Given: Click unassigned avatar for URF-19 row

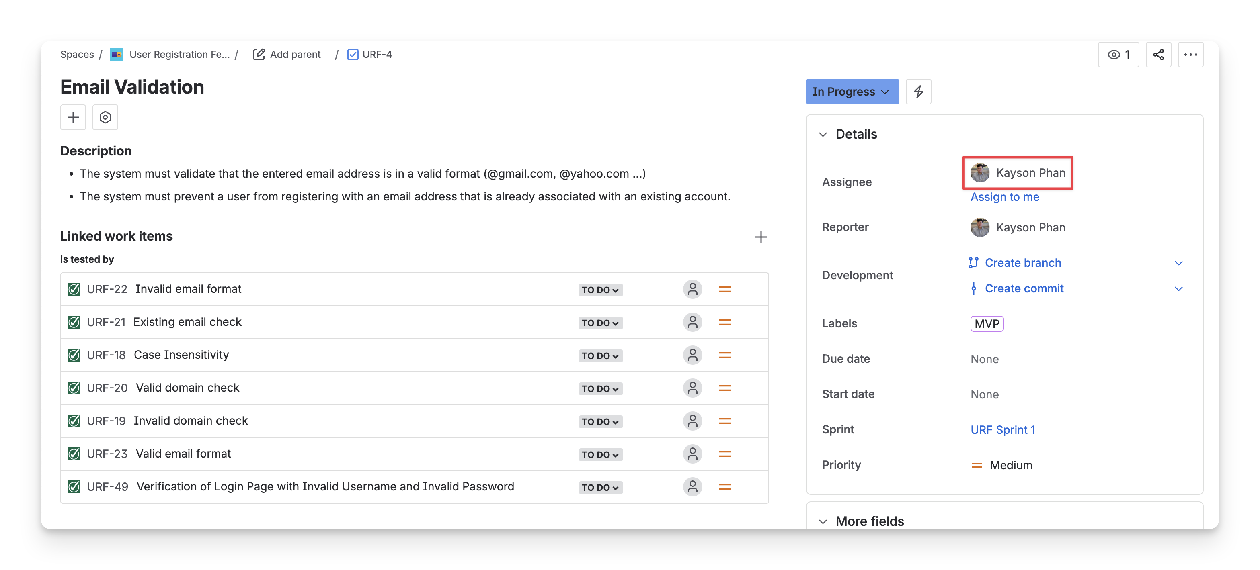Looking at the screenshot, I should pyautogui.click(x=692, y=421).
